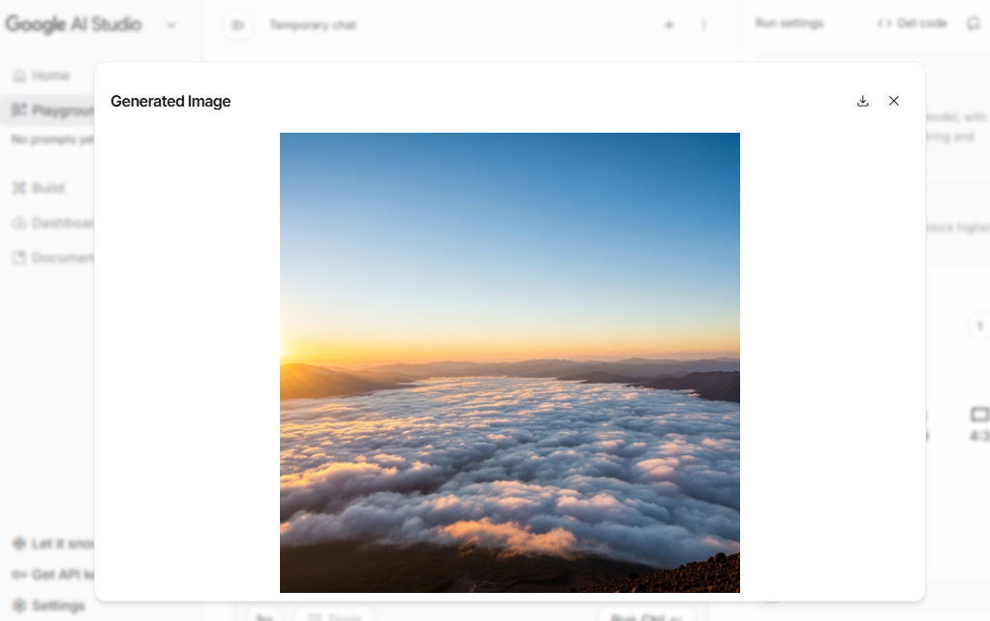Click the Get code button

coord(912,23)
